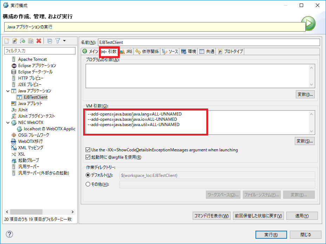326x244 pixels.
Task: Open the 依存関係 tab
Action: click(147, 52)
